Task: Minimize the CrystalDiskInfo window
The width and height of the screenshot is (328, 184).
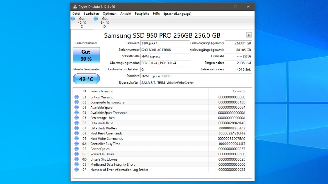Action: [223, 7]
